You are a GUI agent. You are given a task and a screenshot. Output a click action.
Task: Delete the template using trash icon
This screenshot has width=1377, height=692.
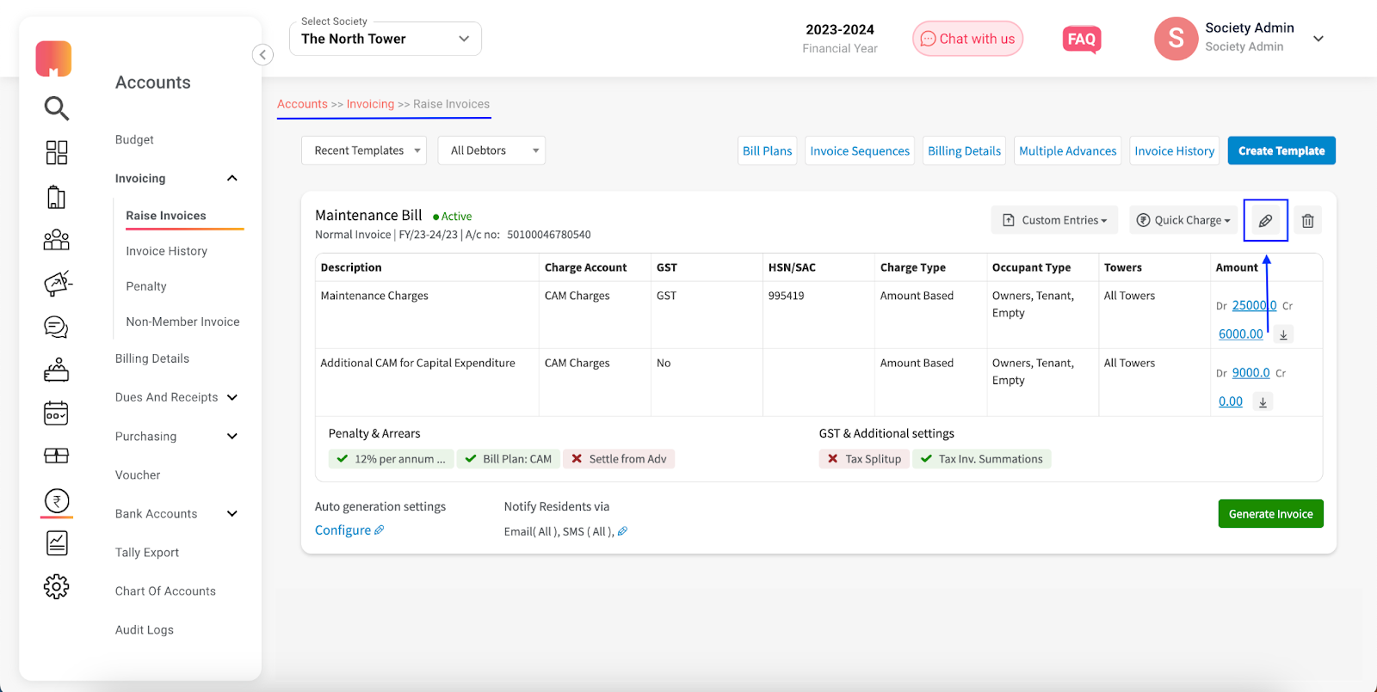pyautogui.click(x=1307, y=221)
